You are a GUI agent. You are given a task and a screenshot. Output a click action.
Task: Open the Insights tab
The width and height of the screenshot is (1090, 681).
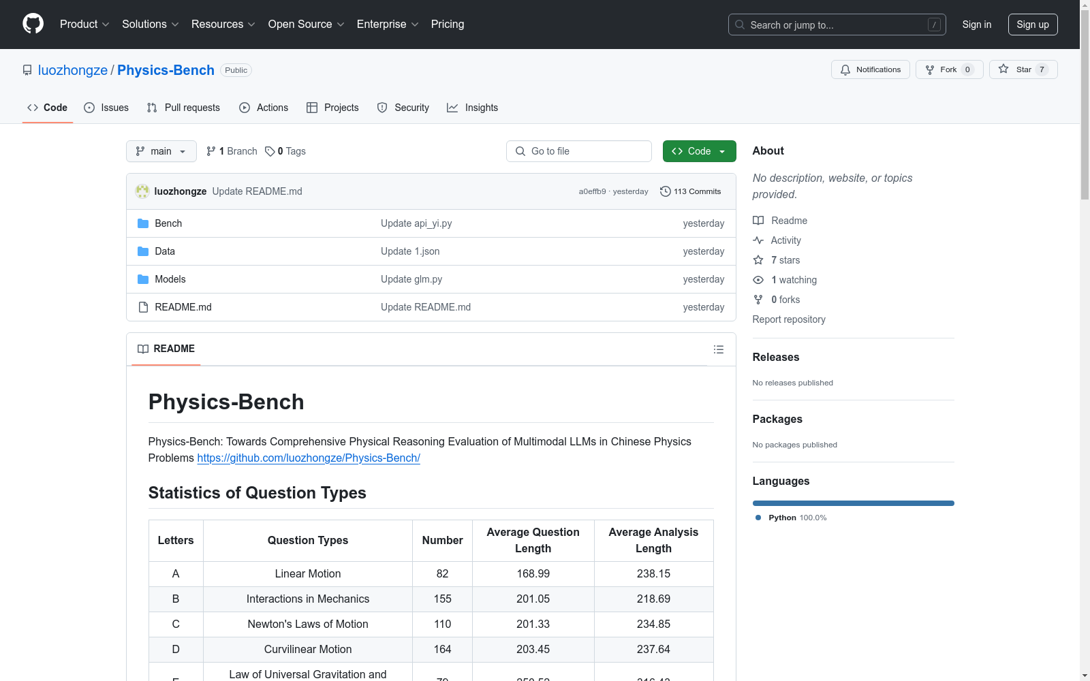tap(473, 108)
